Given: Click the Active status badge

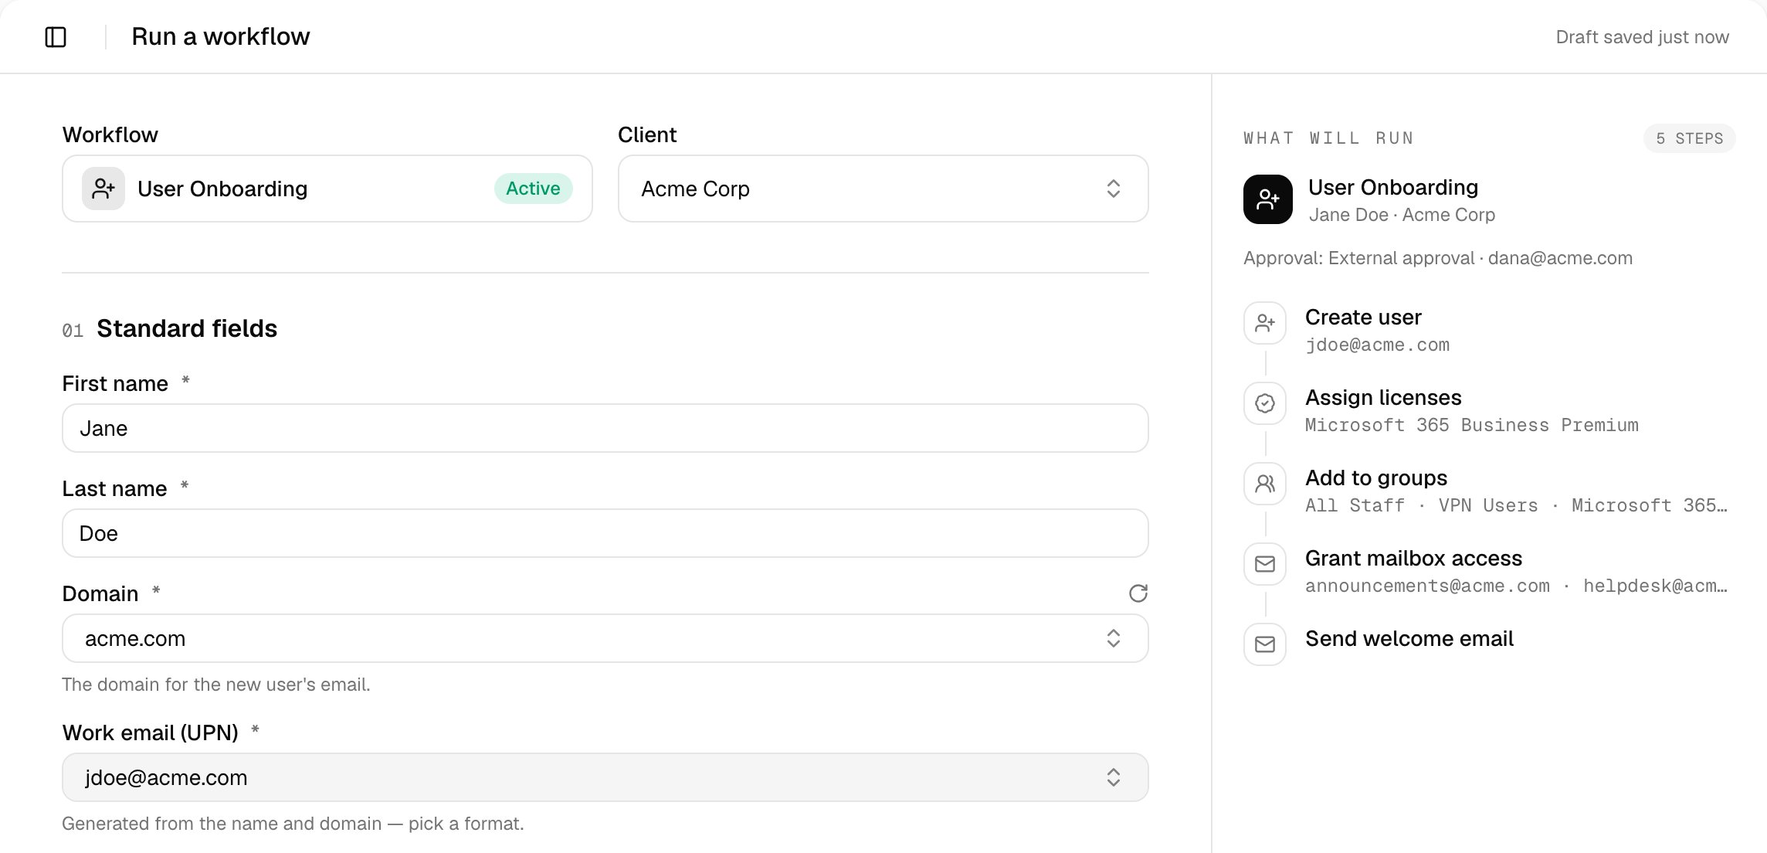Looking at the screenshot, I should 533,189.
